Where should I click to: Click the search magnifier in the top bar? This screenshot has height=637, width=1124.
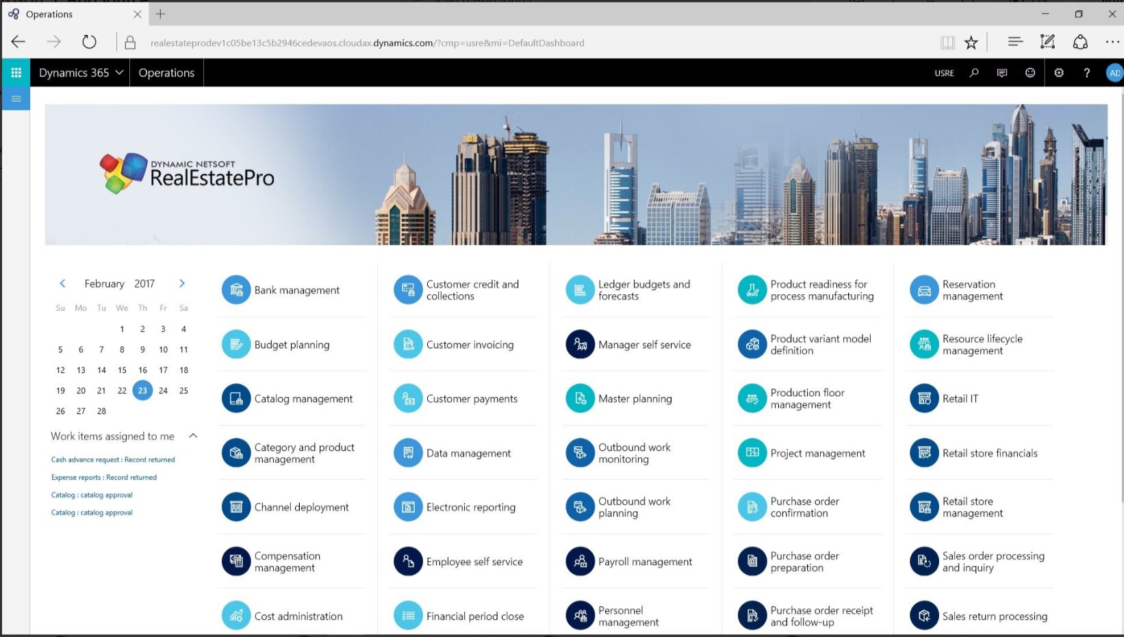pyautogui.click(x=974, y=73)
